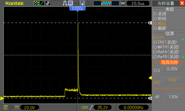
Task: Toggle the purple R run indicator
Action: [x=71, y=3]
